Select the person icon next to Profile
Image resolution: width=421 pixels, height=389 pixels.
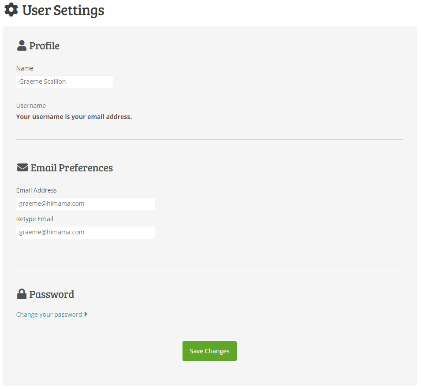[x=22, y=44]
